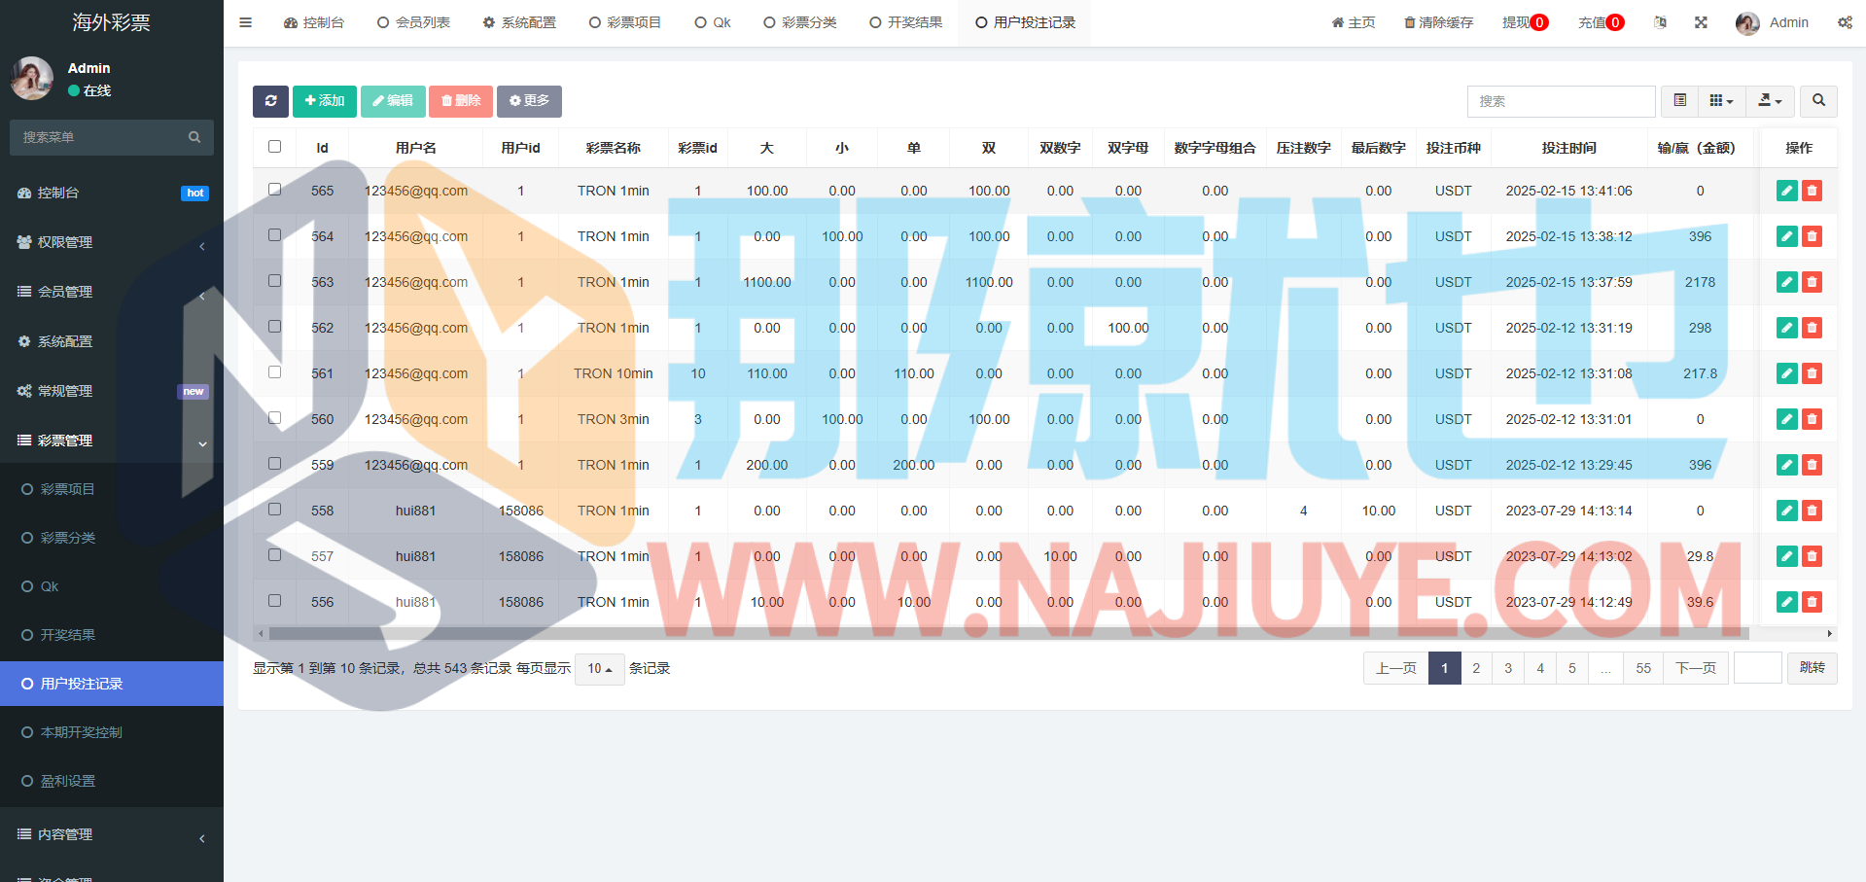Check the checkbox for row 564

click(x=275, y=235)
